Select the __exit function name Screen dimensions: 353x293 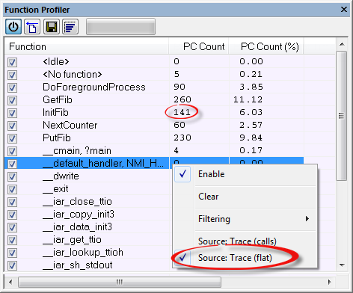pos(55,189)
